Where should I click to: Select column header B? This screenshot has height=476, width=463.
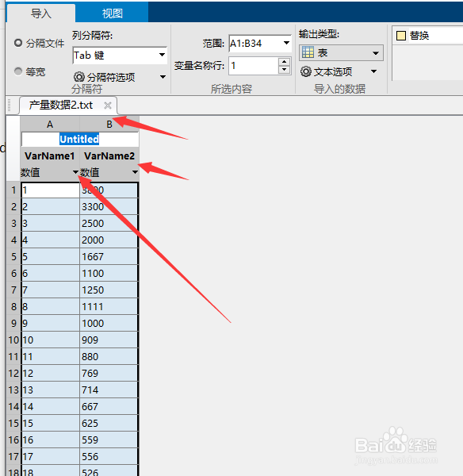click(x=109, y=125)
